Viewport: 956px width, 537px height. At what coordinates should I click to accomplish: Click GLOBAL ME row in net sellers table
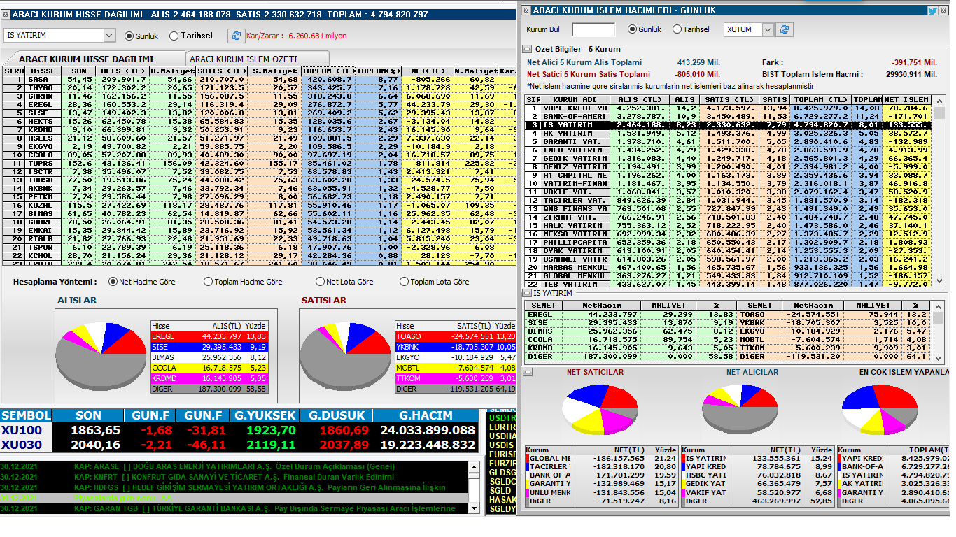point(601,459)
